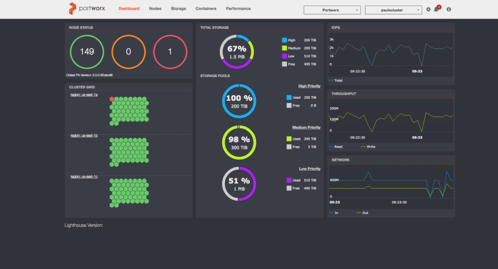Click the region us-east-1b link
This screenshot has height=269, width=498.
[x=84, y=135]
